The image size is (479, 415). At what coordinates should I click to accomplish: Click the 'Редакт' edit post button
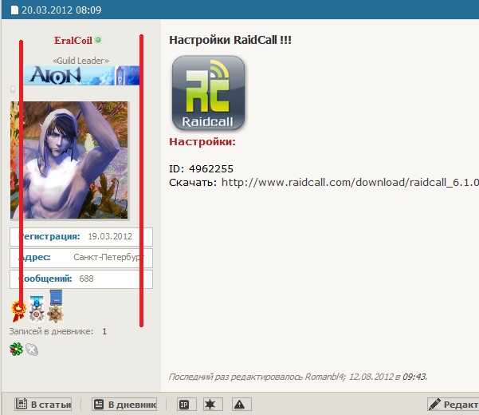[453, 405]
